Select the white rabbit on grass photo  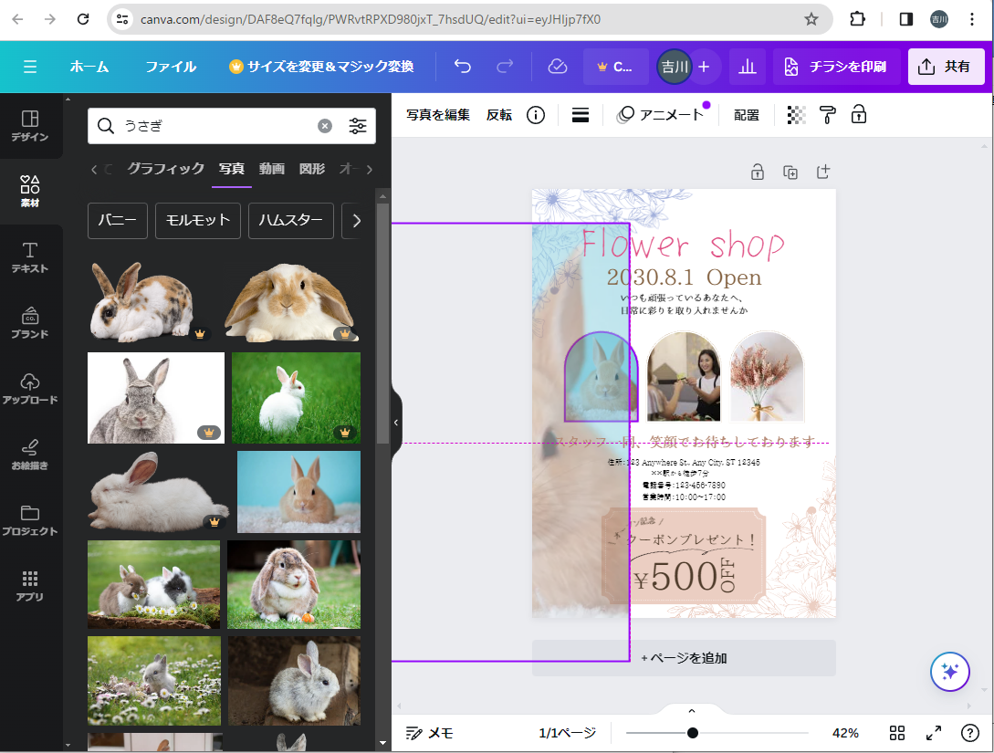[x=296, y=398]
